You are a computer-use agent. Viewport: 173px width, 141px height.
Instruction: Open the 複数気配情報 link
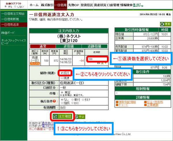[127, 102]
